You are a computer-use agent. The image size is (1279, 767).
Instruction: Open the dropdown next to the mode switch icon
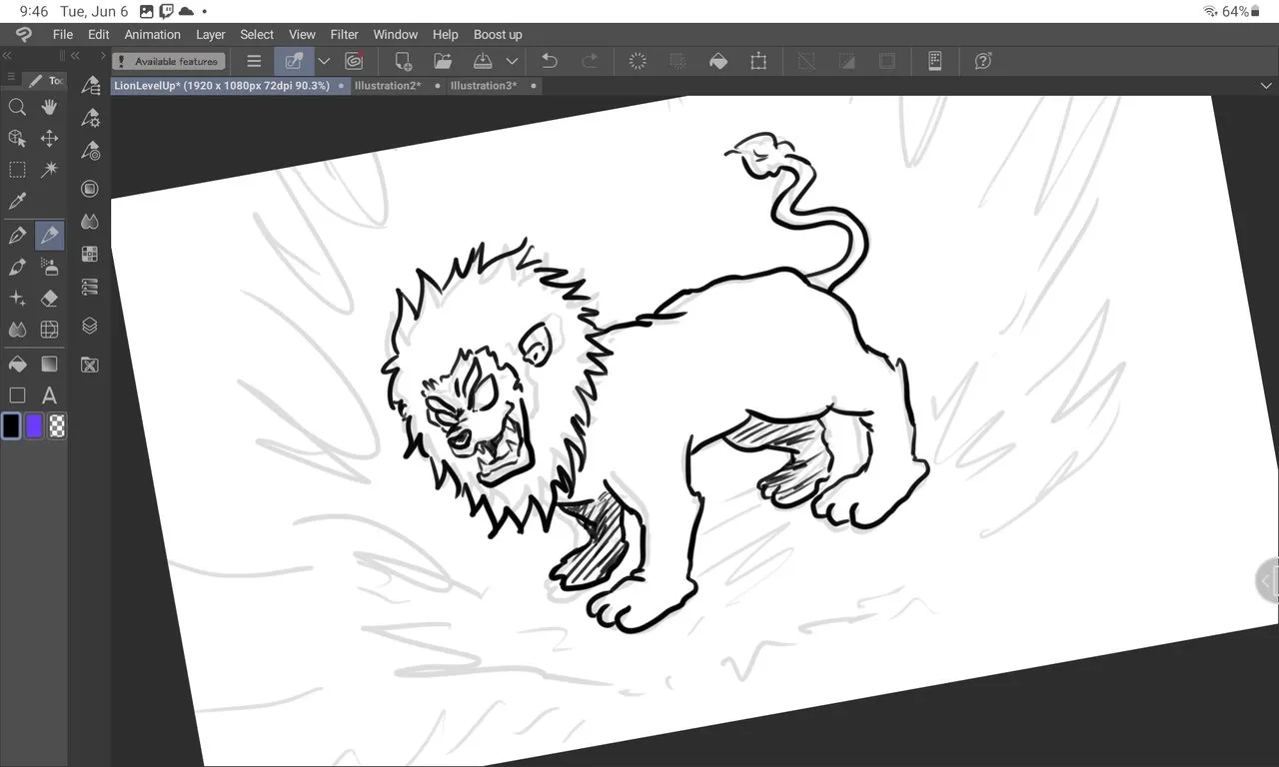324,61
